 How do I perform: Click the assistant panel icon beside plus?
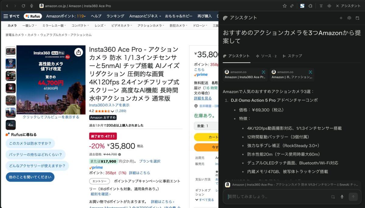coord(349,18)
